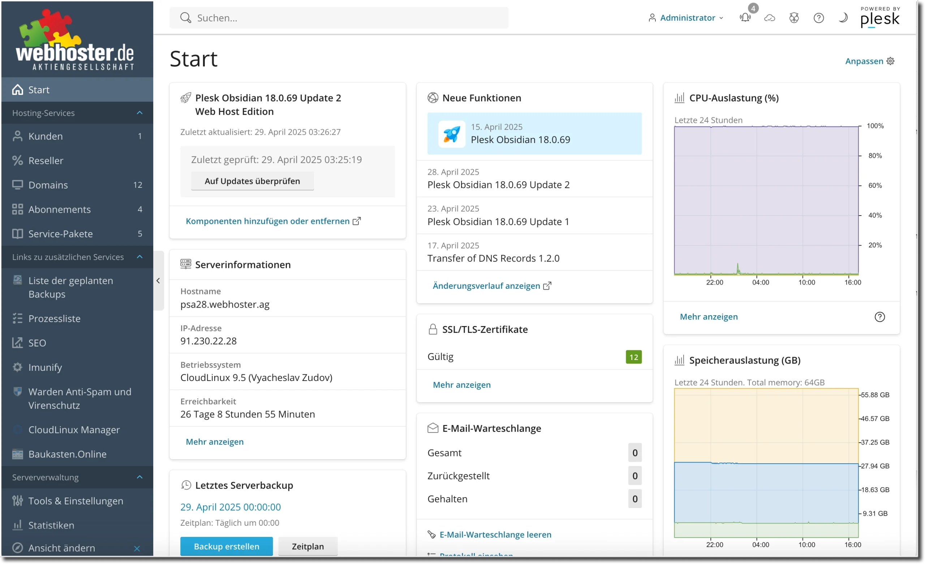Toggle dark mode moon icon

click(x=843, y=18)
